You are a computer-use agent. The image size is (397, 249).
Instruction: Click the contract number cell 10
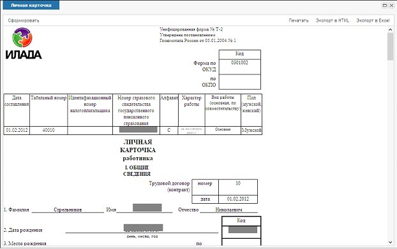pyautogui.click(x=237, y=187)
